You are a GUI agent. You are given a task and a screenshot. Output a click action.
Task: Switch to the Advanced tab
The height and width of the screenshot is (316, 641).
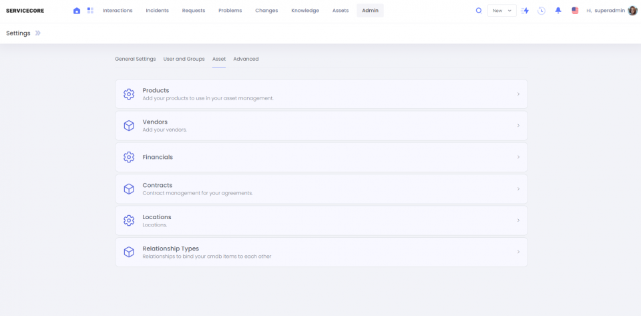point(246,59)
